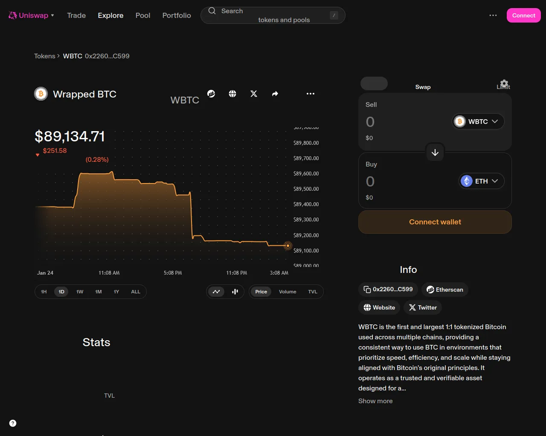
Task: Select the 1W time range
Action: point(80,292)
